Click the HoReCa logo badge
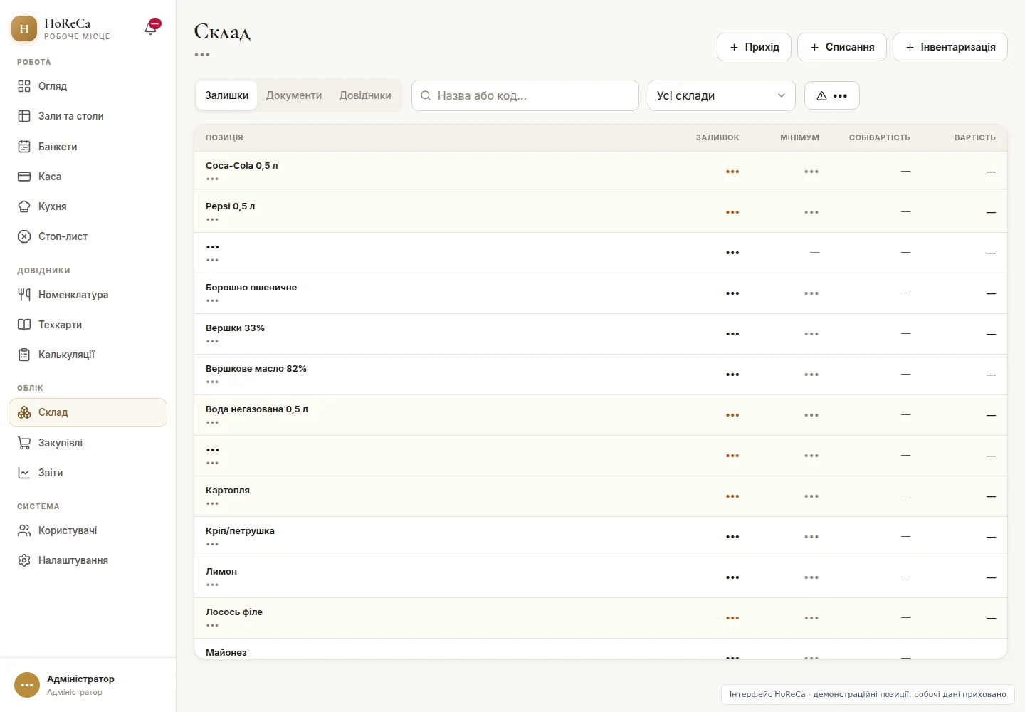Viewport: 1025px width, 712px height. [24, 28]
